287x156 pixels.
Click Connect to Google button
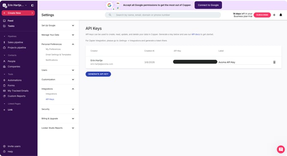pos(208,5)
